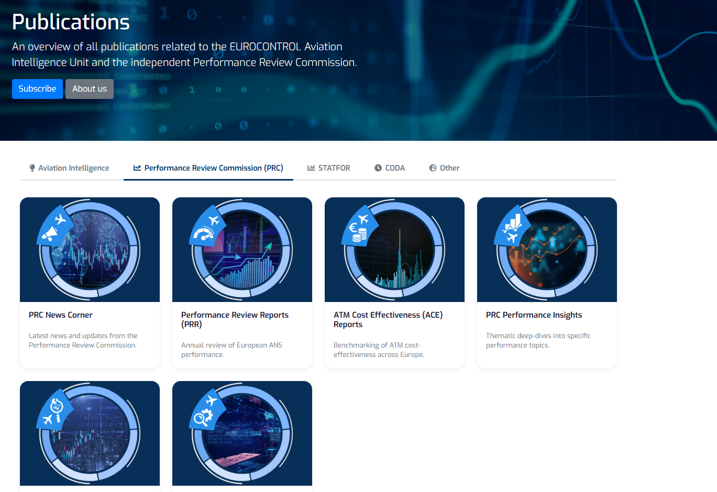Open the STATFOR tab
This screenshot has width=717, height=492.
pyautogui.click(x=329, y=168)
